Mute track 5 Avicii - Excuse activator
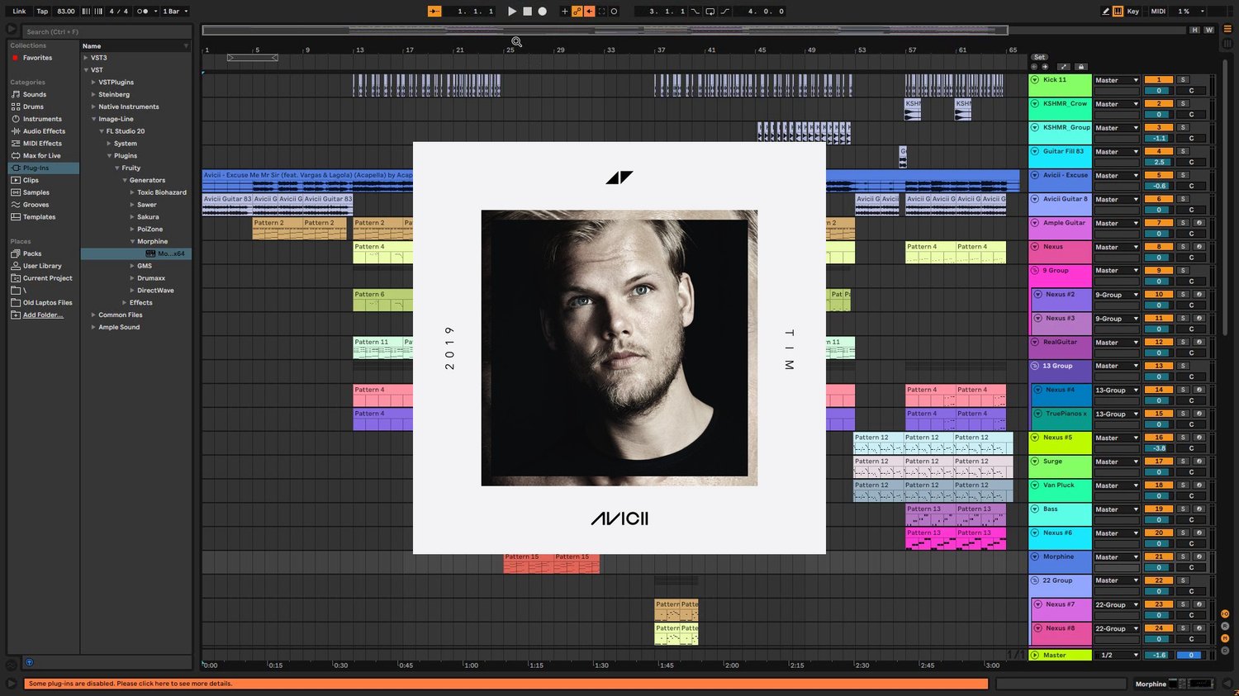Screen dimensions: 1239x696 [x=1159, y=175]
